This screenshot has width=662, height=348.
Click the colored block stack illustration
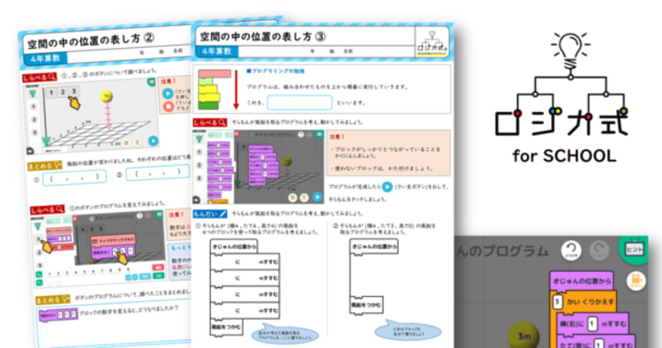pyautogui.click(x=214, y=89)
